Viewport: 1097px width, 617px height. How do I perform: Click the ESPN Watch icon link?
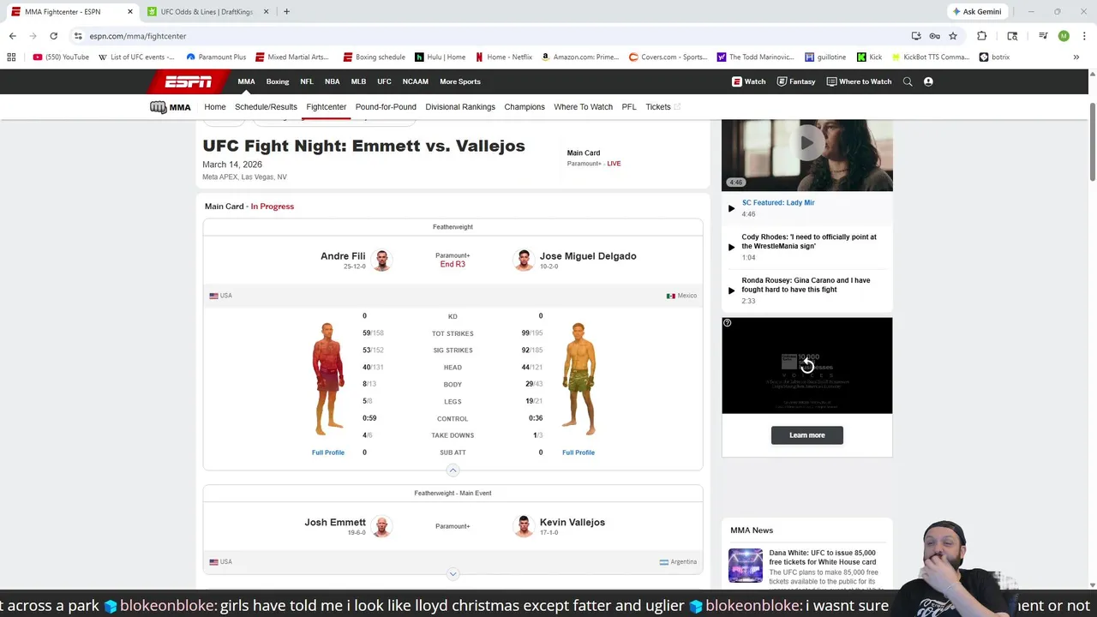pos(748,81)
